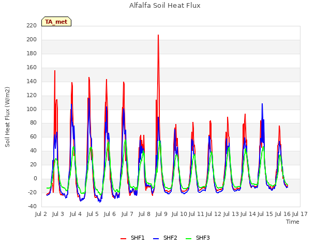Click the Jul 10 x-axis label
This screenshot has width=331, height=248.
pos(179,214)
